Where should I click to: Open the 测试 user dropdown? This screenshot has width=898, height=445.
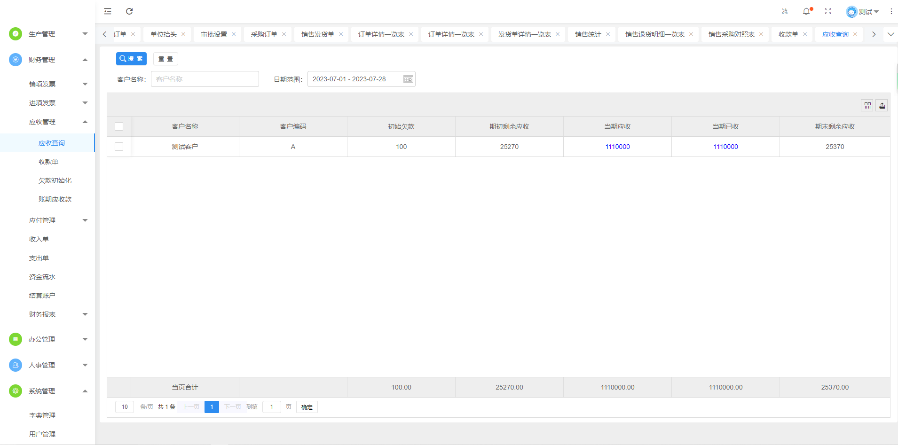862,12
